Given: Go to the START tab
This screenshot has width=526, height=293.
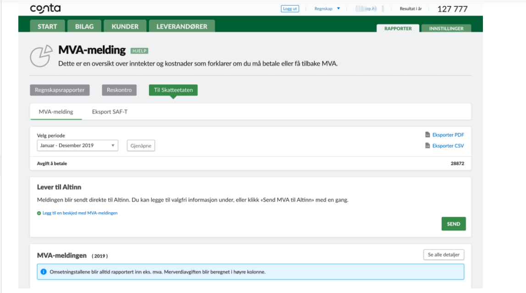Looking at the screenshot, I should pyautogui.click(x=47, y=27).
